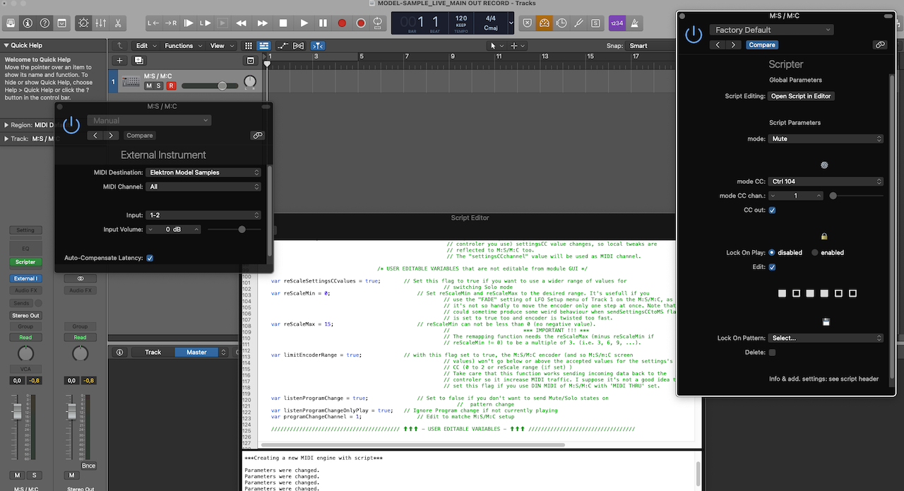This screenshot has width=904, height=491.
Task: Click the record button in the transport
Action: (341, 23)
